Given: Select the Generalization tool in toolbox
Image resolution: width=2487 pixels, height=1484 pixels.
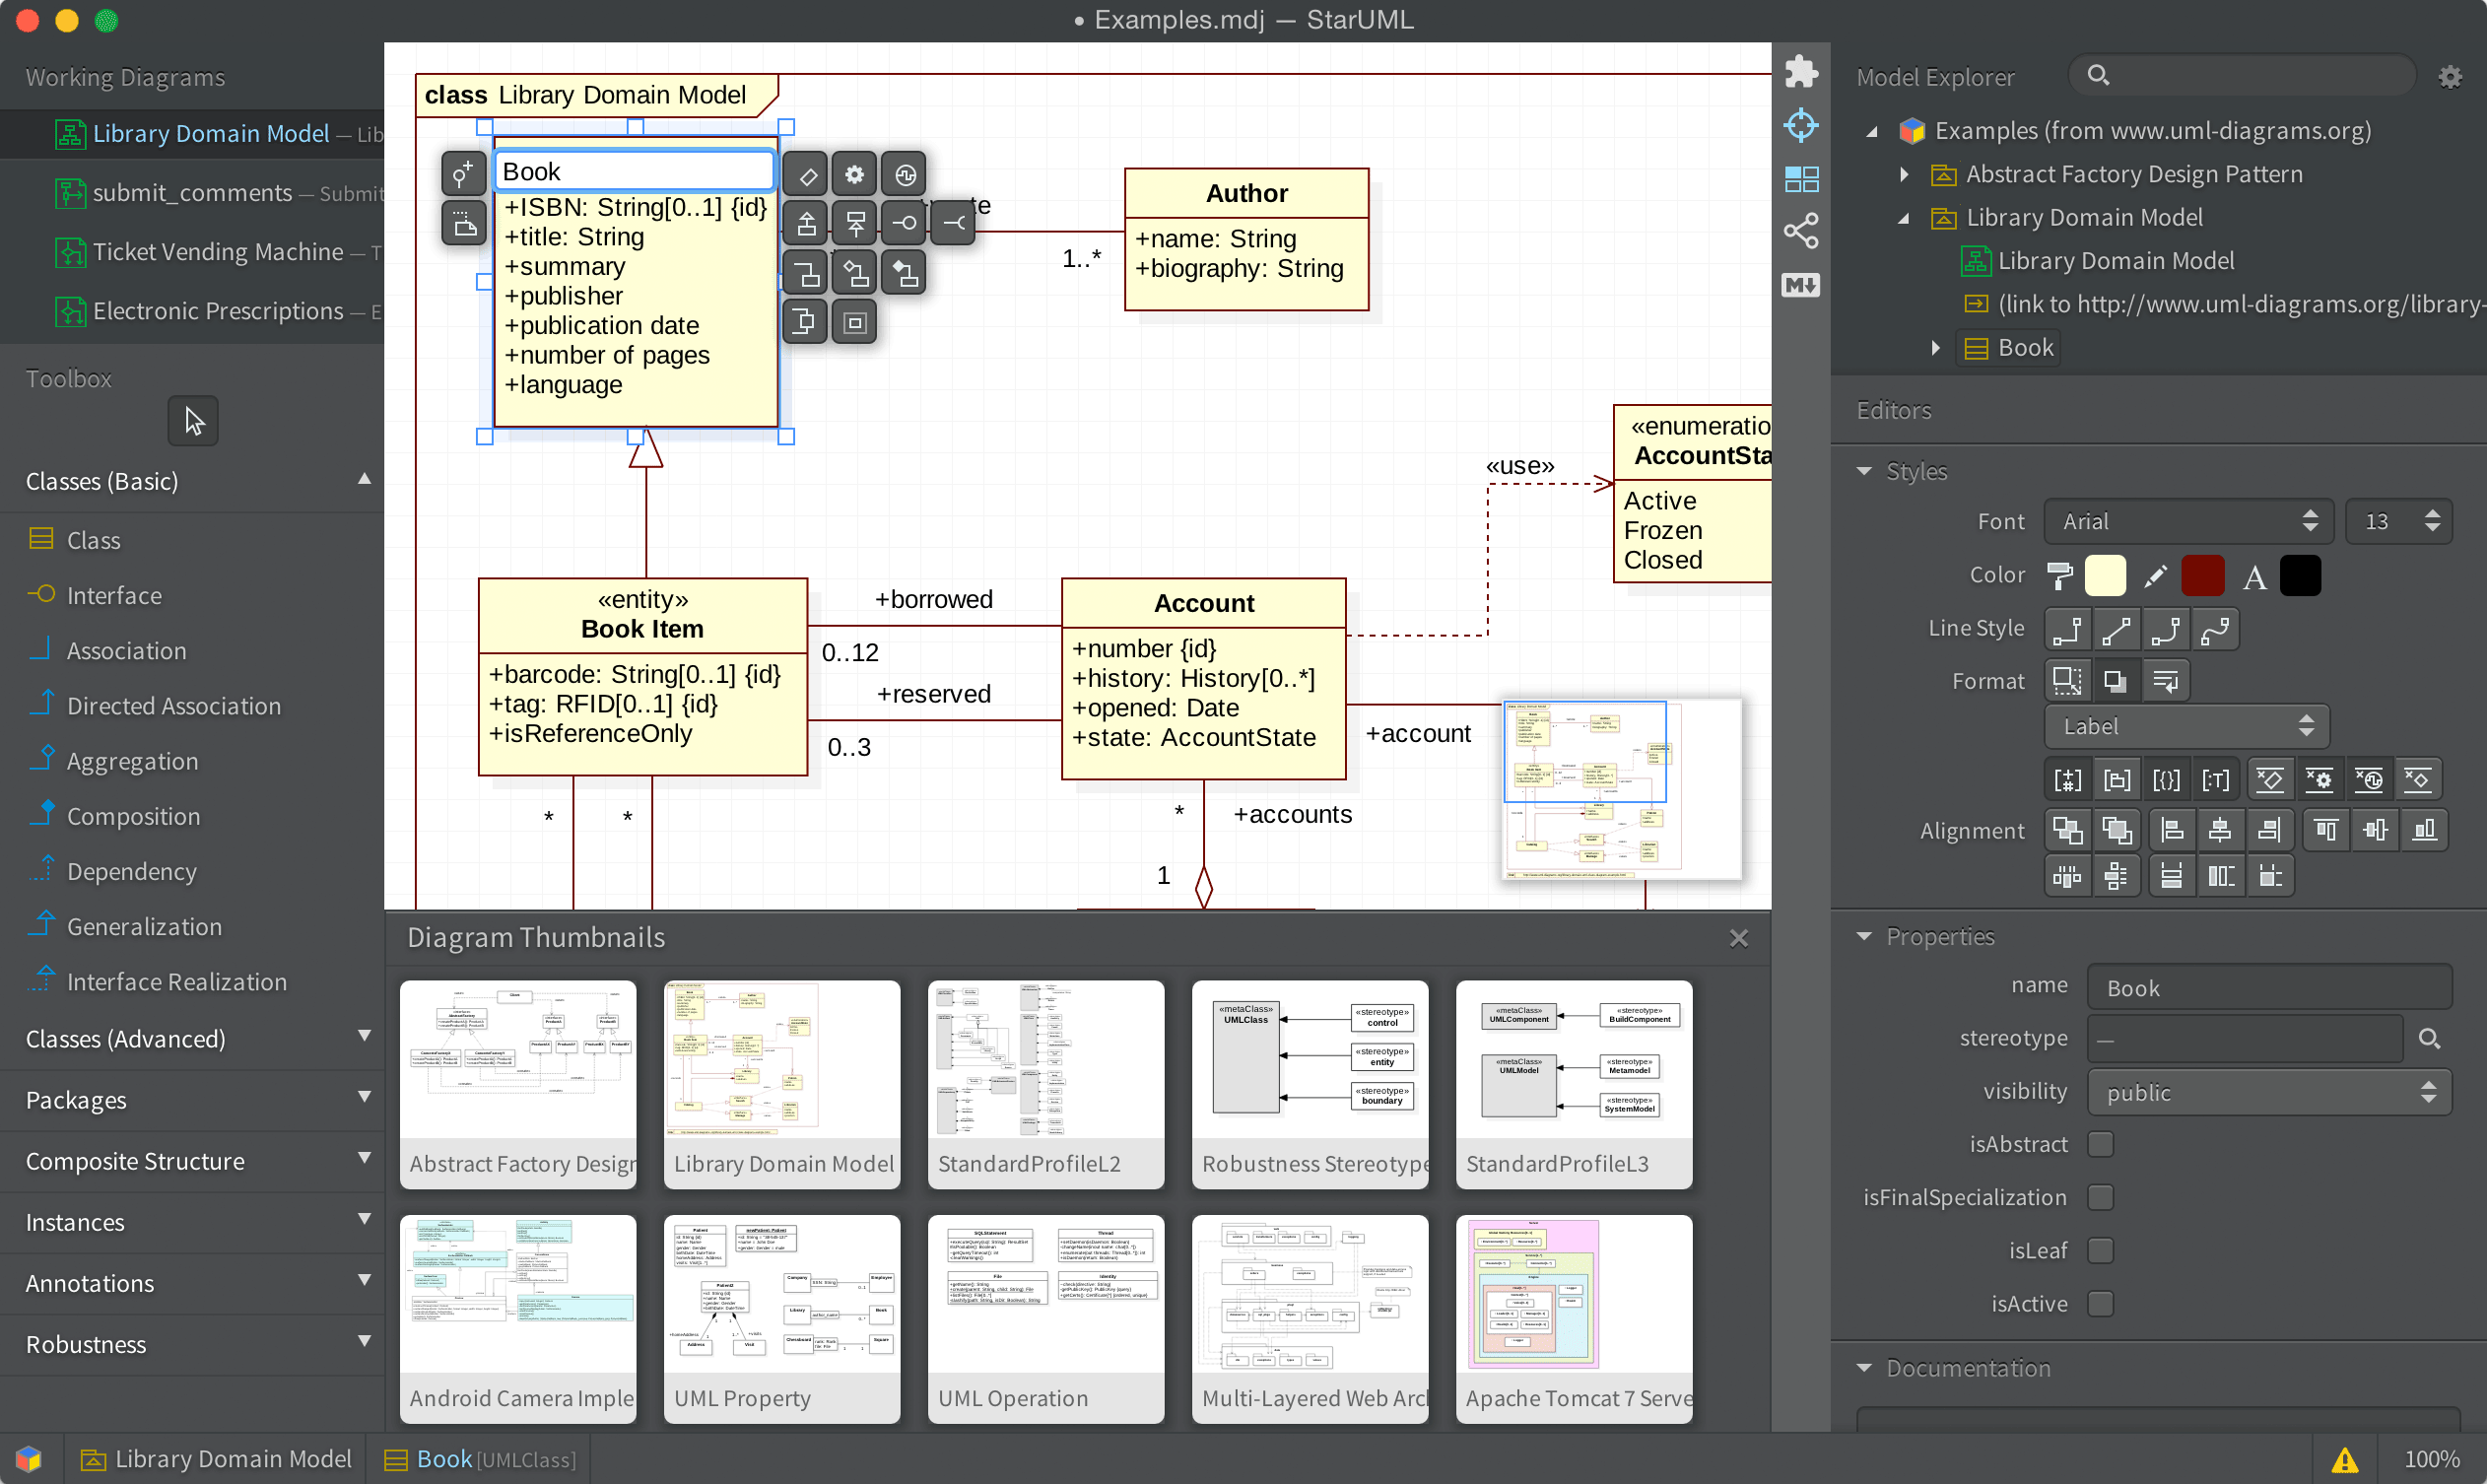Looking at the screenshot, I should 141,925.
